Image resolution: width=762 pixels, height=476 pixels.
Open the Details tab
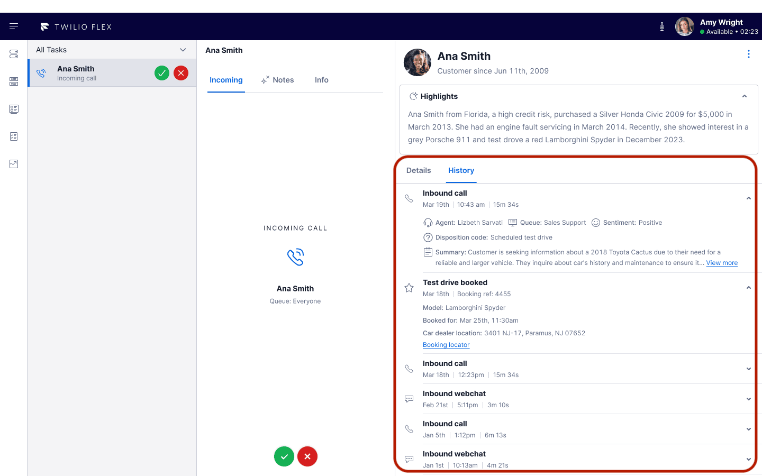point(418,170)
